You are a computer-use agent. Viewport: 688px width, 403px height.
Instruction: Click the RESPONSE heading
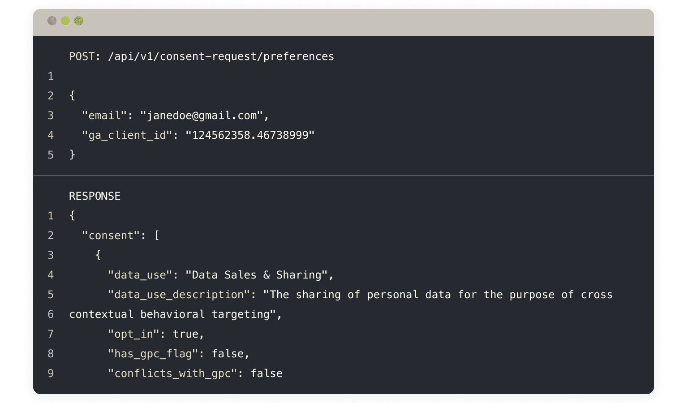[95, 196]
